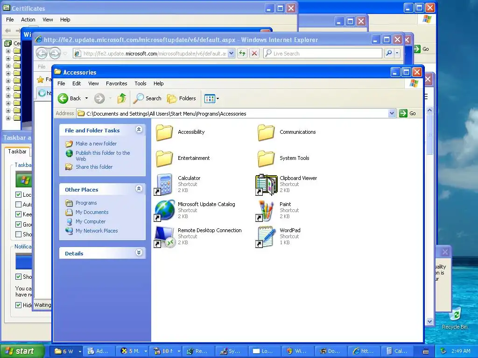
Task: Open the Recycle Bin on desktop
Action: pyautogui.click(x=456, y=318)
